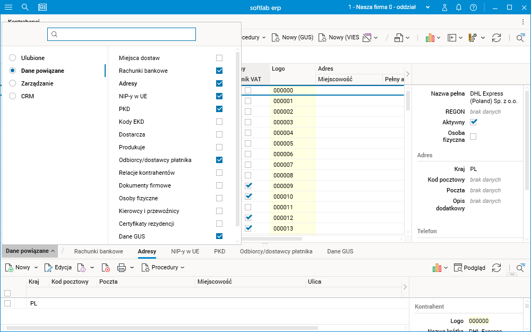Select the Ulubione radio option

point(13,58)
